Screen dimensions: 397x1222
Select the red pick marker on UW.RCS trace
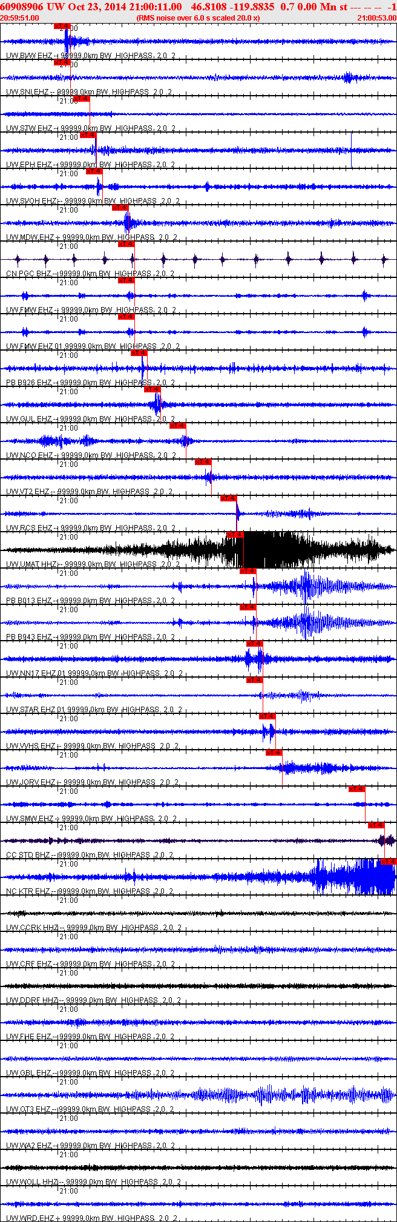tap(229, 498)
